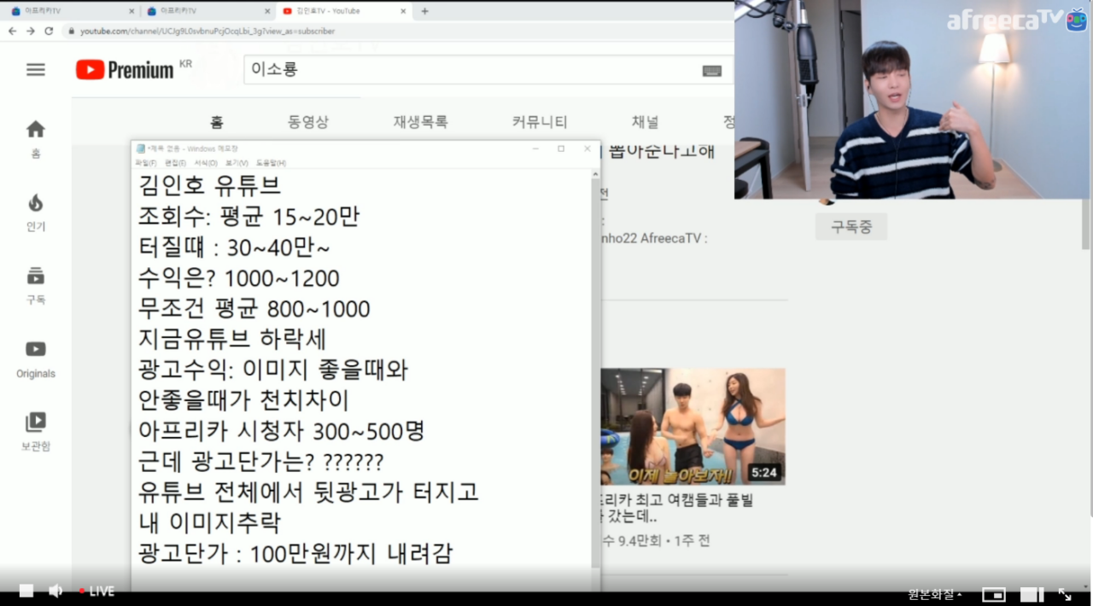Viewport: 1093px width, 606px height.
Task: Open the 보기(V) menu in Notepad
Action: pyautogui.click(x=237, y=163)
